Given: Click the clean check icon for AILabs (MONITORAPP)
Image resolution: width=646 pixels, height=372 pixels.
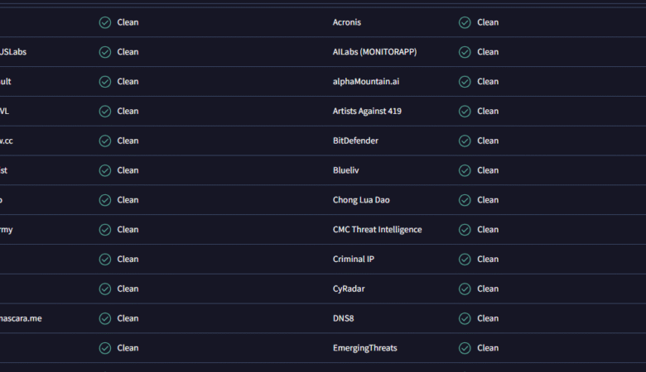Looking at the screenshot, I should tap(465, 52).
